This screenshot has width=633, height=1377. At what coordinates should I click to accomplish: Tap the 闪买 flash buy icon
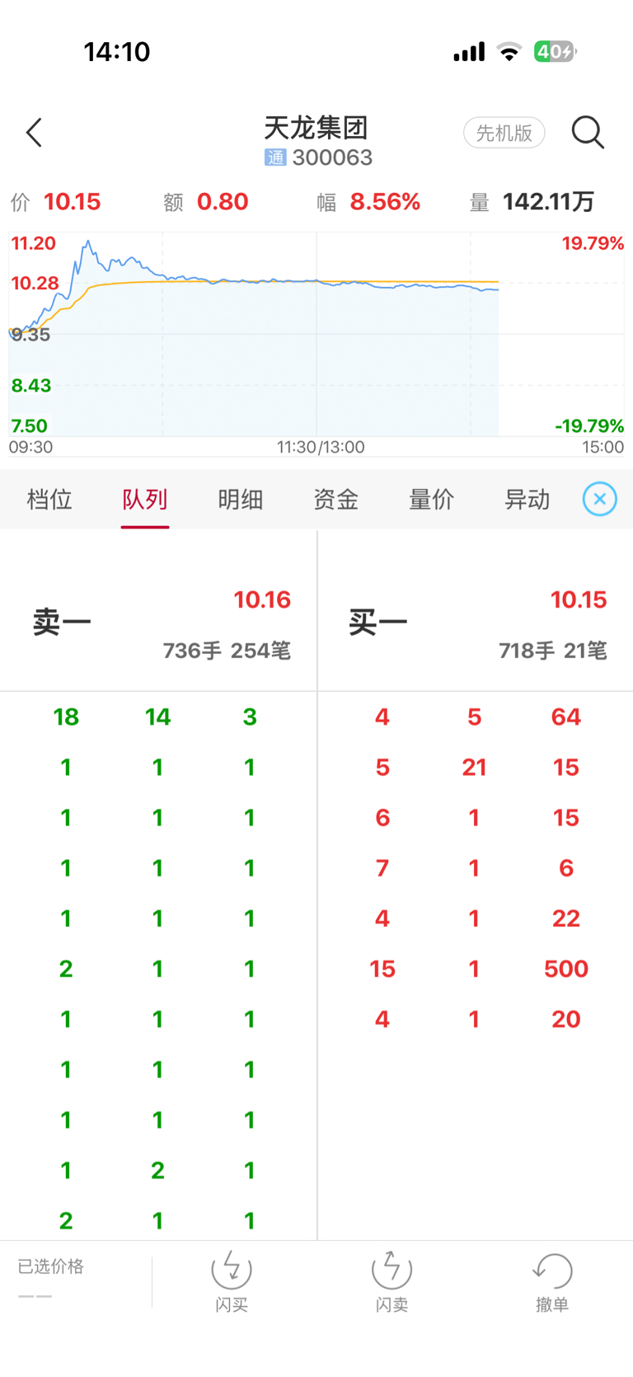click(232, 1270)
